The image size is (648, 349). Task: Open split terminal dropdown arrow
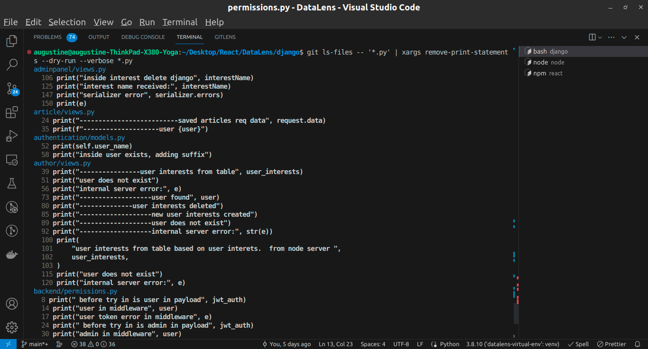[600, 37]
